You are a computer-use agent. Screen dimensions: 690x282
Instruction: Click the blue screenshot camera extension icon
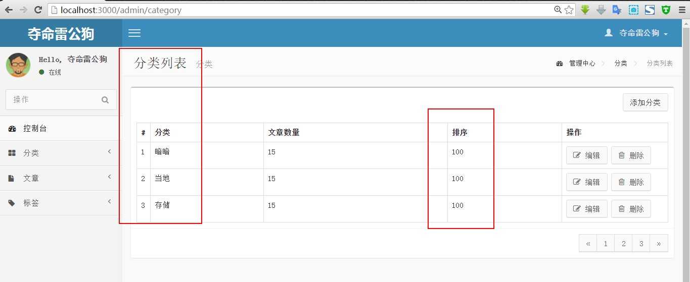click(x=633, y=10)
